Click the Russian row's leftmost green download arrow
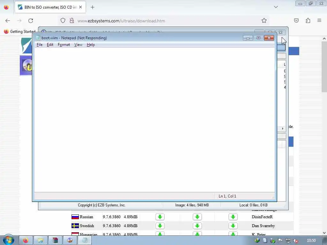 tap(160, 217)
